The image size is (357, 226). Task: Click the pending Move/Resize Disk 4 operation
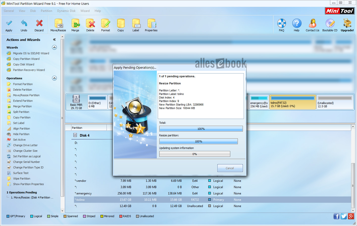(x=32, y=197)
